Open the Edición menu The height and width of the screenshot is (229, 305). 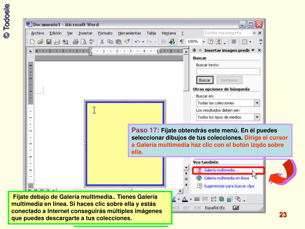coord(55,33)
